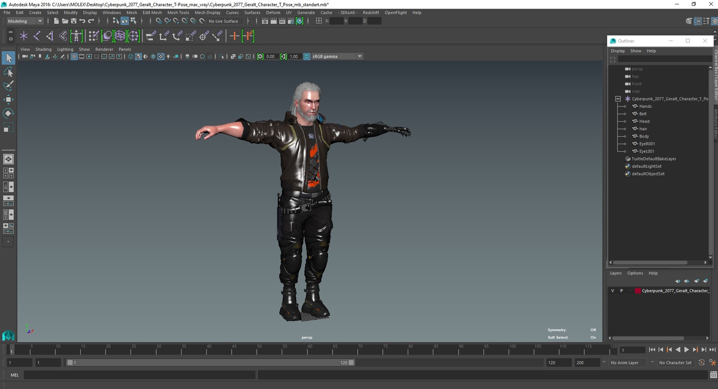Click the Modeling Toolkit icon at top right
Screen dimensions: 718x389
(x=688, y=21)
